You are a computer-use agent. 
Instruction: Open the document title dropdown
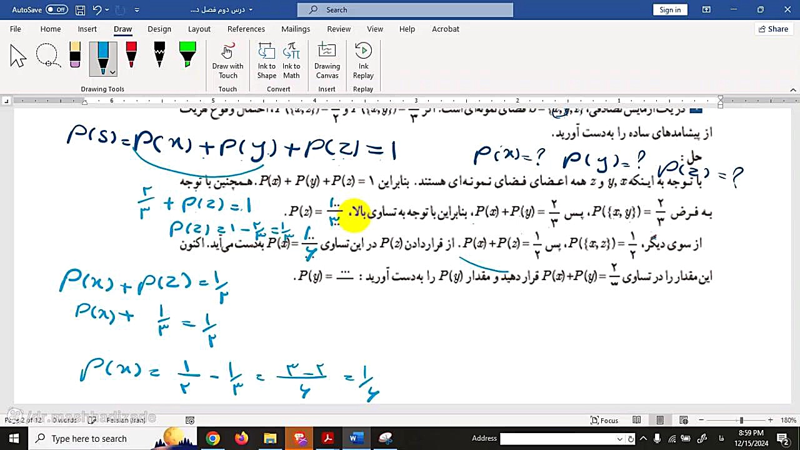(x=251, y=9)
